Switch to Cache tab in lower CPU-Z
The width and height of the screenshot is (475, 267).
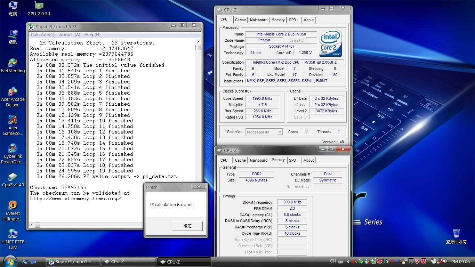pos(240,160)
